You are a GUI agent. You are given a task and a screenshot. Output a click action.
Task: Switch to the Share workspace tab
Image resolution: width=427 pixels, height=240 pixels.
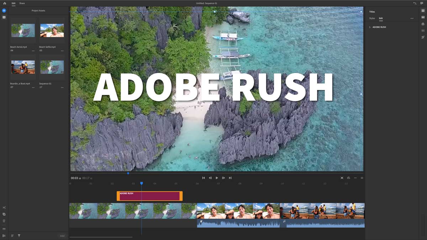[x=22, y=3]
